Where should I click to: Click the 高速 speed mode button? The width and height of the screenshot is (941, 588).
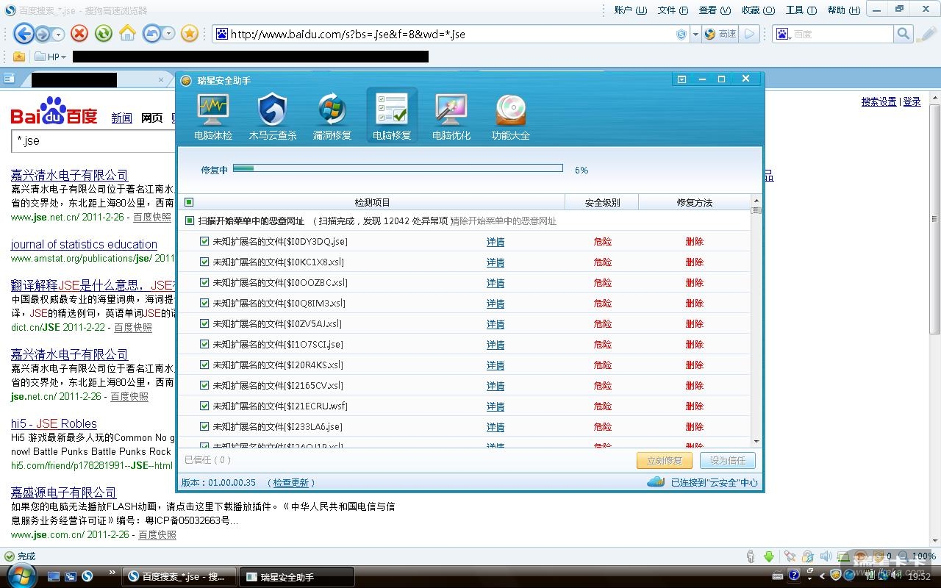coord(720,34)
